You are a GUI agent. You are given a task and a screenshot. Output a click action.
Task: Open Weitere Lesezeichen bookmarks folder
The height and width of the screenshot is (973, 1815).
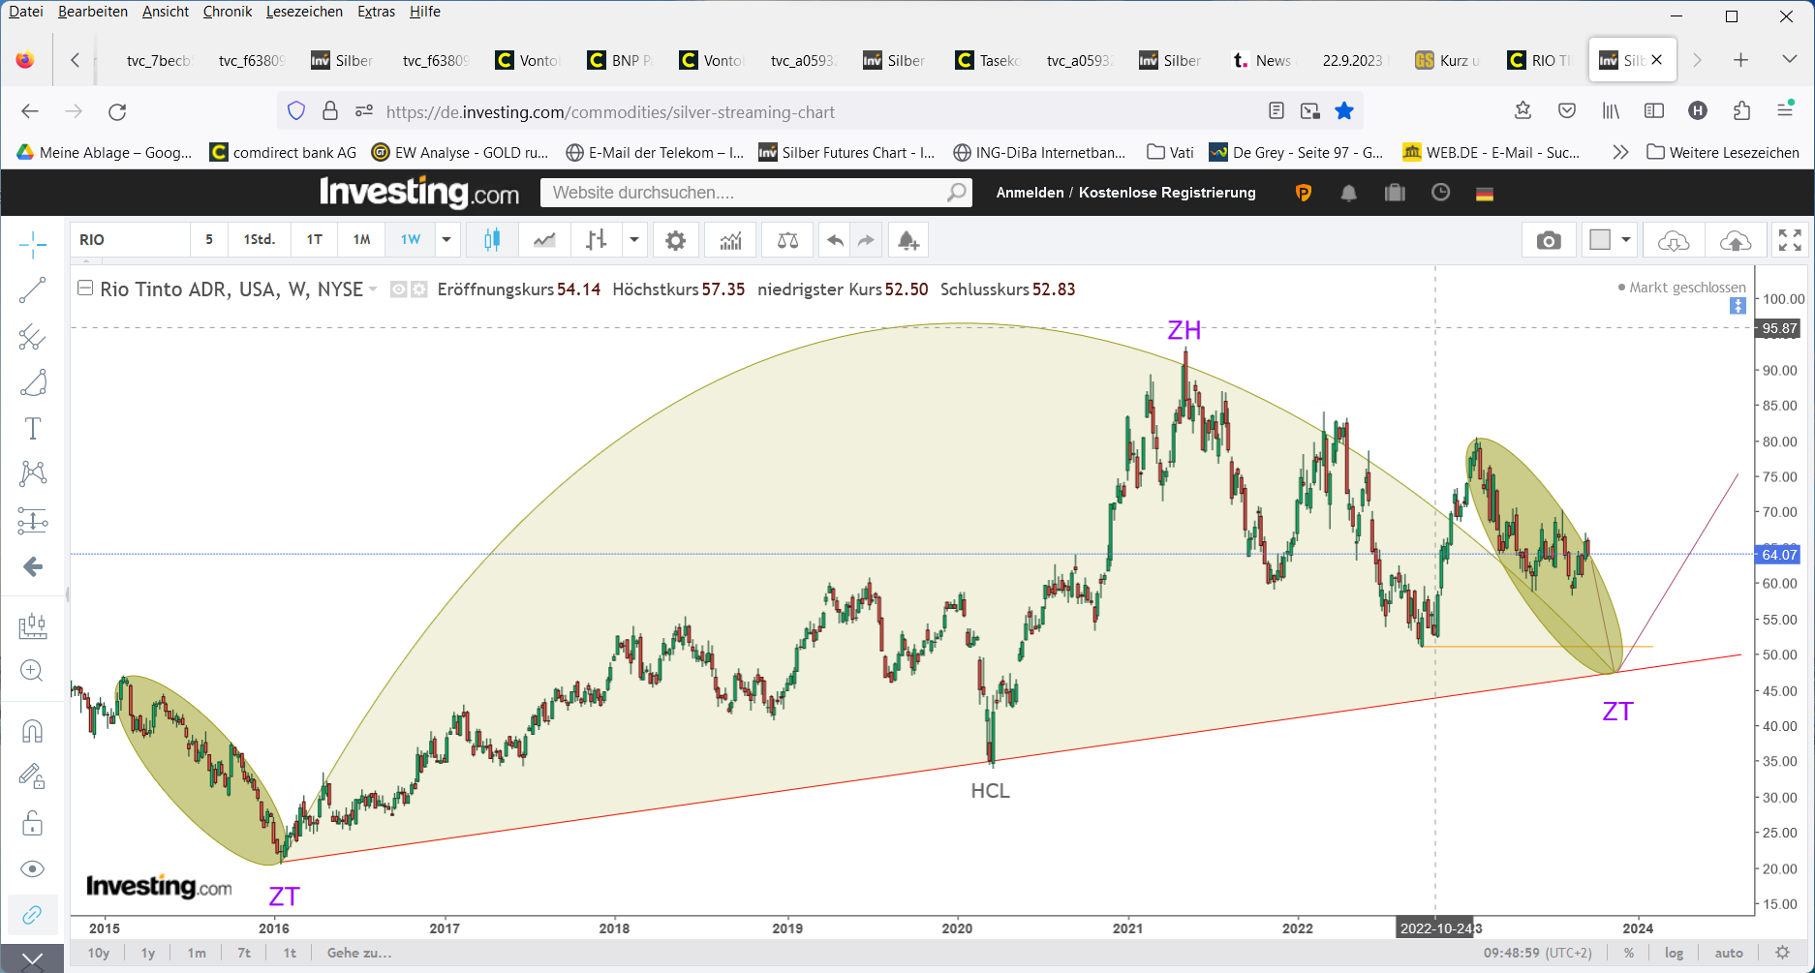click(1723, 152)
